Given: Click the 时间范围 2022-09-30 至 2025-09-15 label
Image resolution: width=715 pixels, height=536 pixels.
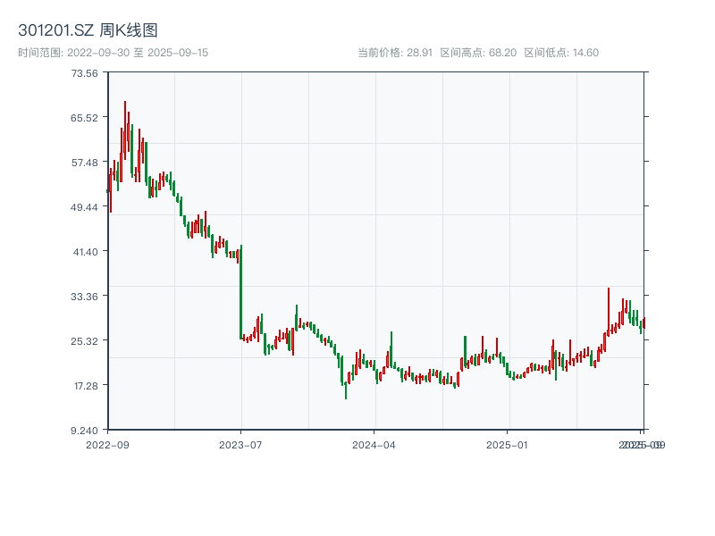Looking at the screenshot, I should pyautogui.click(x=114, y=53).
